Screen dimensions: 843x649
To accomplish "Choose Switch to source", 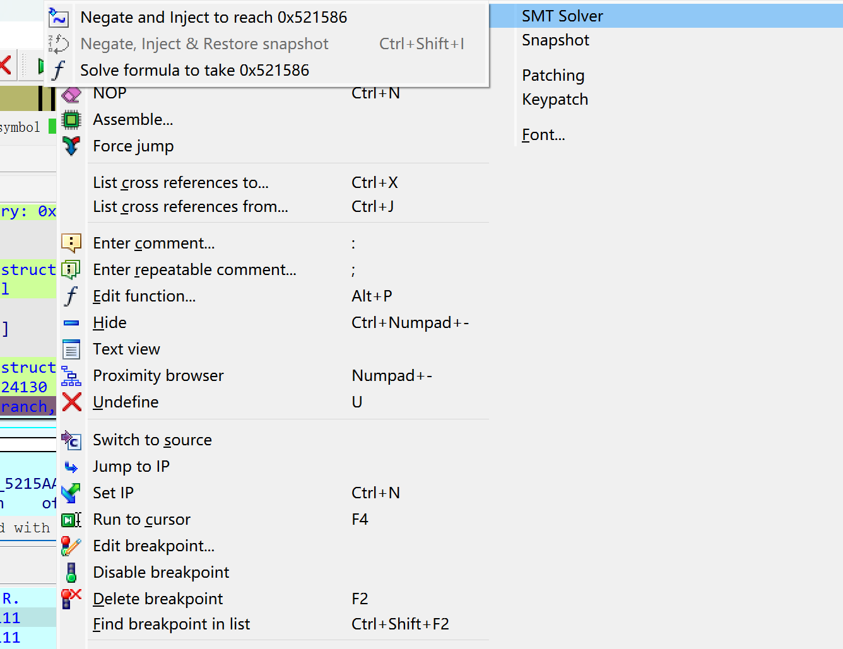I will (152, 440).
